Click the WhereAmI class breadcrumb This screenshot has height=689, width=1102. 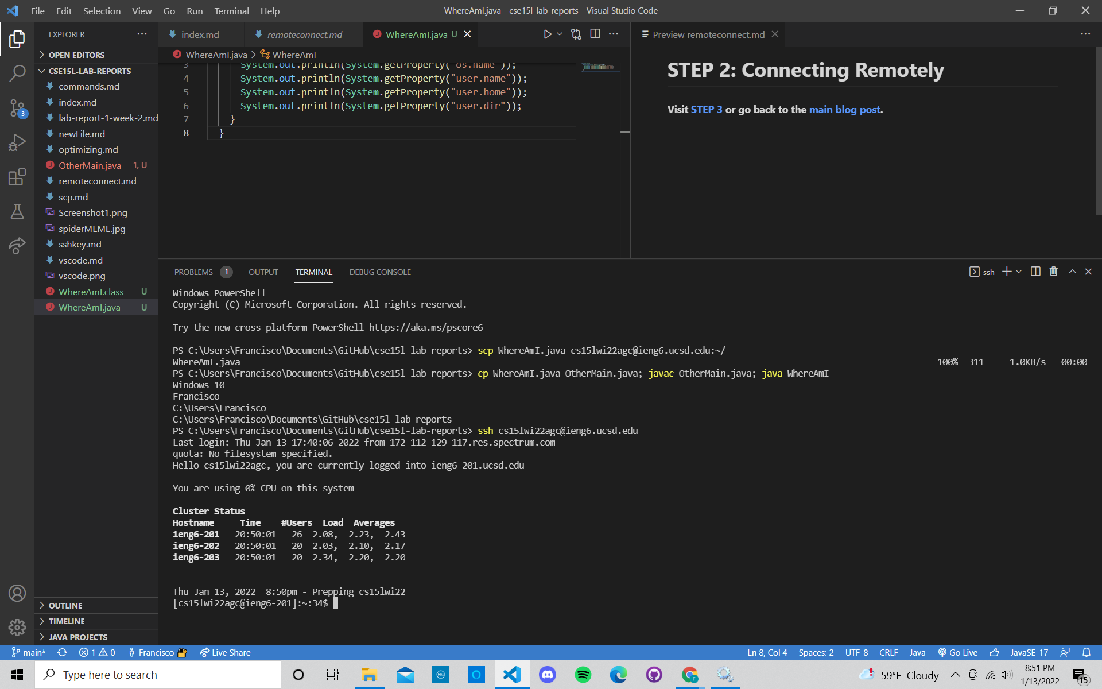coord(288,55)
